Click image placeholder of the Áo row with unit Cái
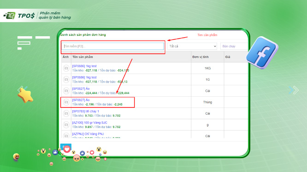The image size is (307, 172). 66,91
